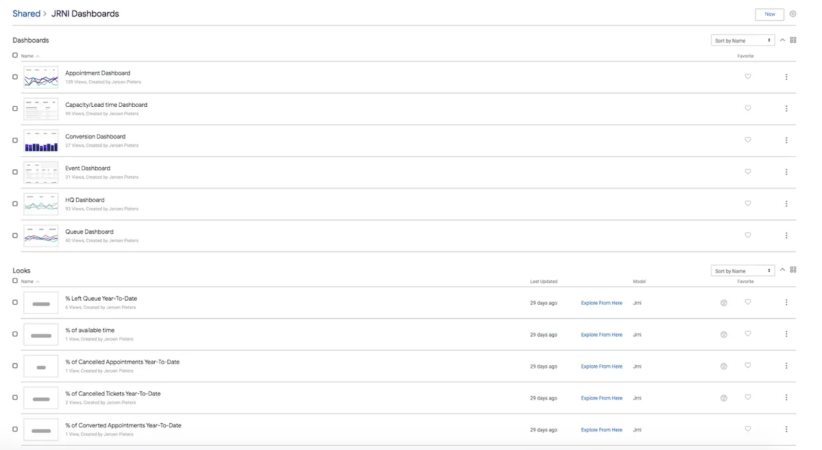Sort looks by the Last Updated column header

543,282
